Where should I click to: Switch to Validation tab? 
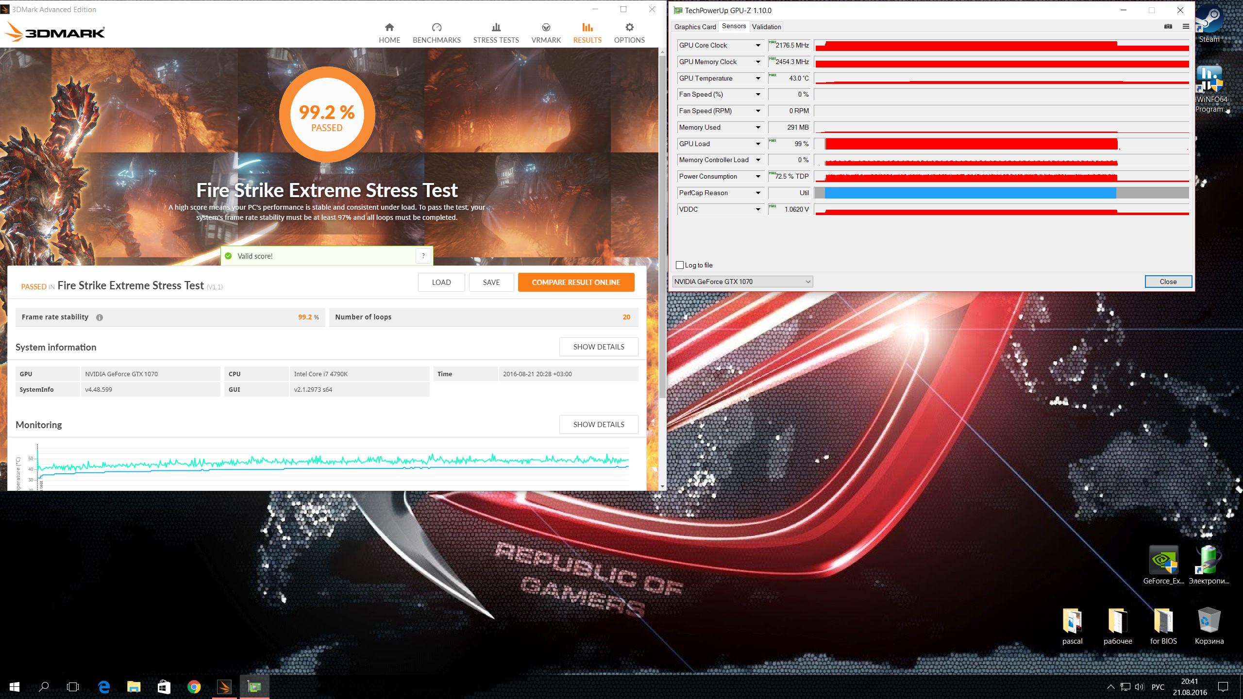(766, 27)
